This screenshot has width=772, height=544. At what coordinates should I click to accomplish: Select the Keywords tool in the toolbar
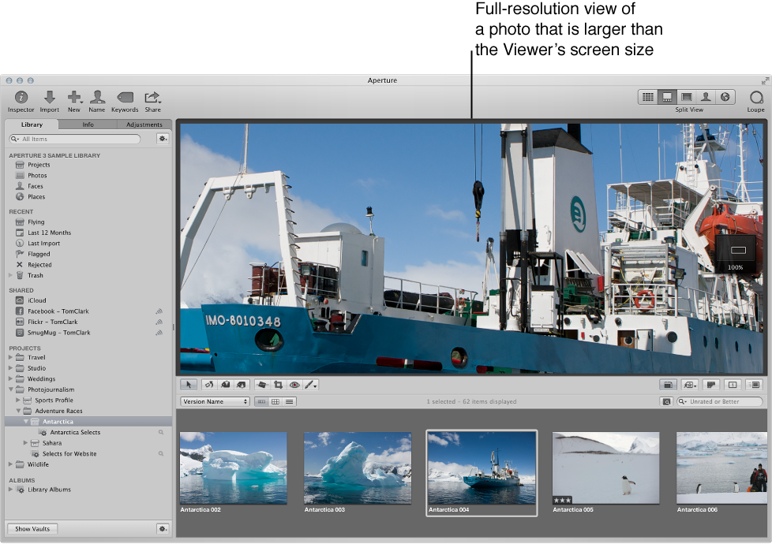coord(125,99)
